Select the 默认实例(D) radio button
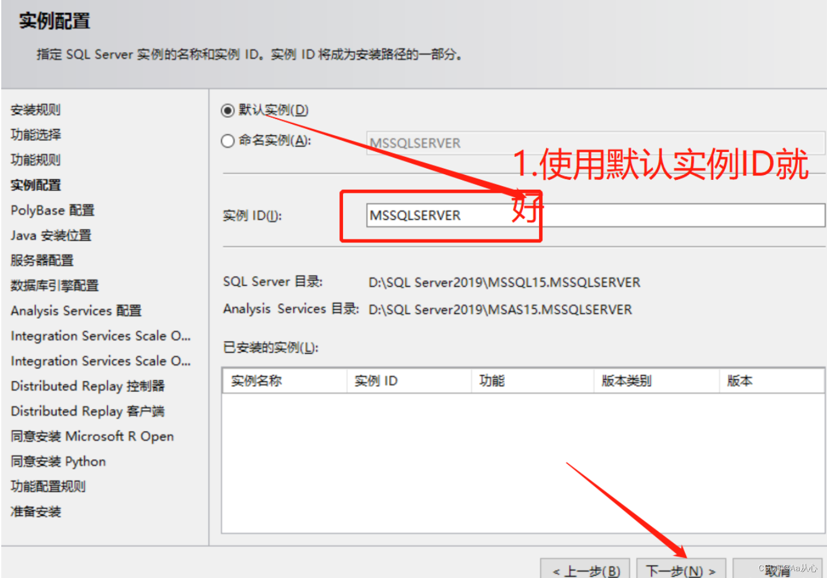Viewport: 827px width, 578px height. 228,110
